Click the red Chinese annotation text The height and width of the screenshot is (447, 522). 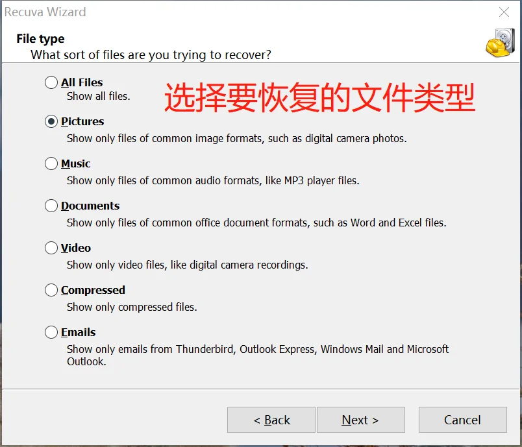point(319,97)
